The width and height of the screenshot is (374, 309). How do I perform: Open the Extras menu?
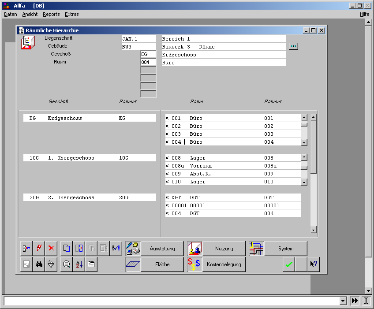tap(72, 14)
